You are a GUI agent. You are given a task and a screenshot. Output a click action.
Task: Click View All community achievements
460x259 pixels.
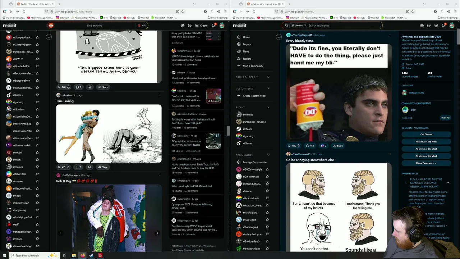coord(445,118)
